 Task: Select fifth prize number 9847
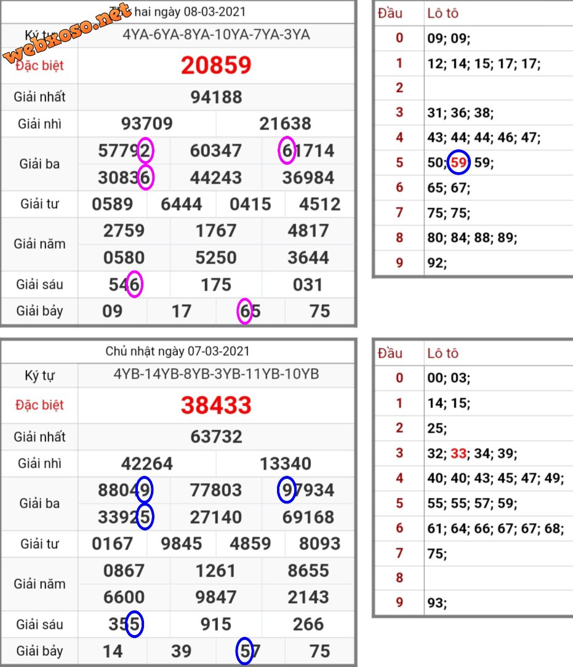coord(216,598)
